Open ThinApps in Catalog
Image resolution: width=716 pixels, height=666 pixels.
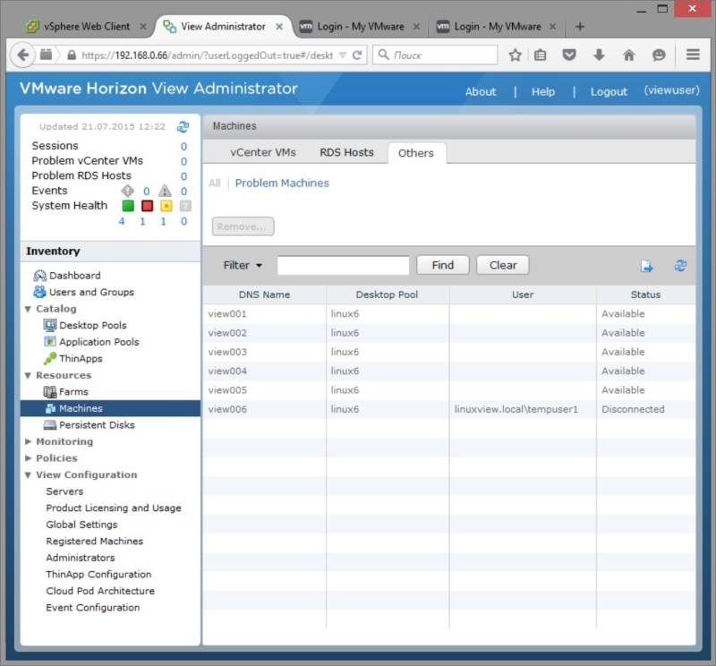coord(73,359)
